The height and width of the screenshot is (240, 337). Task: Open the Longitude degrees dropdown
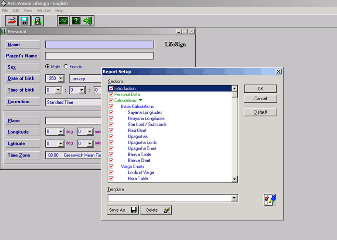(61, 132)
